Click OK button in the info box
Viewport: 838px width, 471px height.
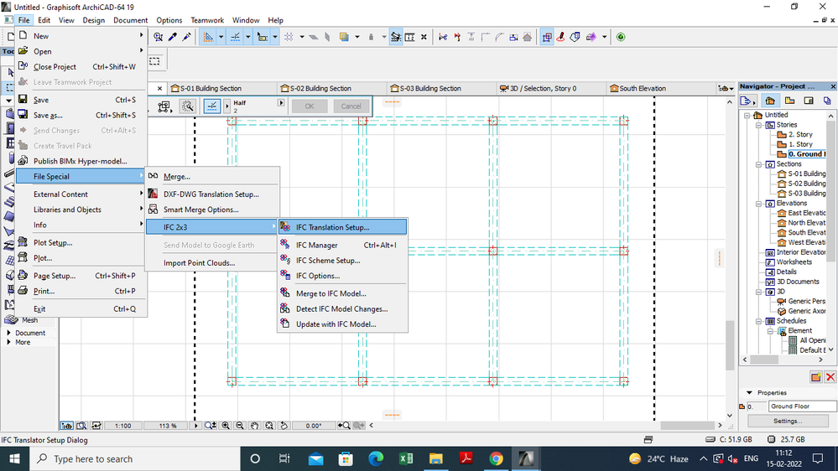[x=310, y=106]
